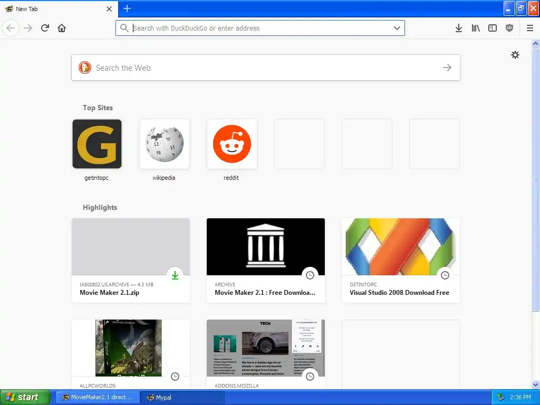Click the getintopc label text
Viewport: 540px width, 405px height.
coord(97,178)
